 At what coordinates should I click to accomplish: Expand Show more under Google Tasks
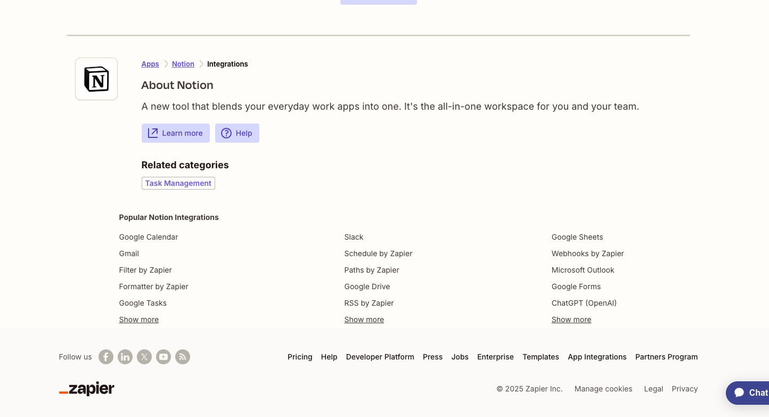click(x=139, y=320)
